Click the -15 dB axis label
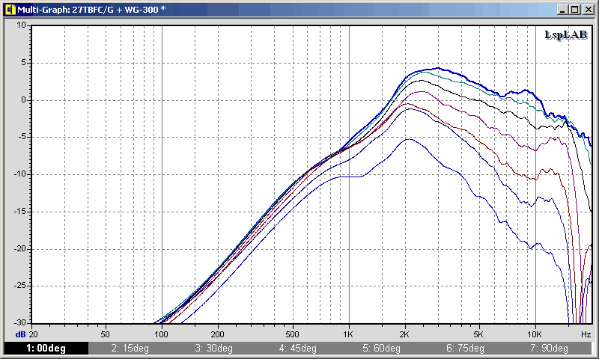The image size is (599, 359). coord(20,211)
